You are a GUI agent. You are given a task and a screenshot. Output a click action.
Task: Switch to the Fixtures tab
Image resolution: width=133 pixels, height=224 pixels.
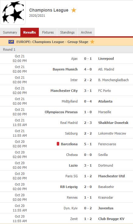click(x=48, y=32)
